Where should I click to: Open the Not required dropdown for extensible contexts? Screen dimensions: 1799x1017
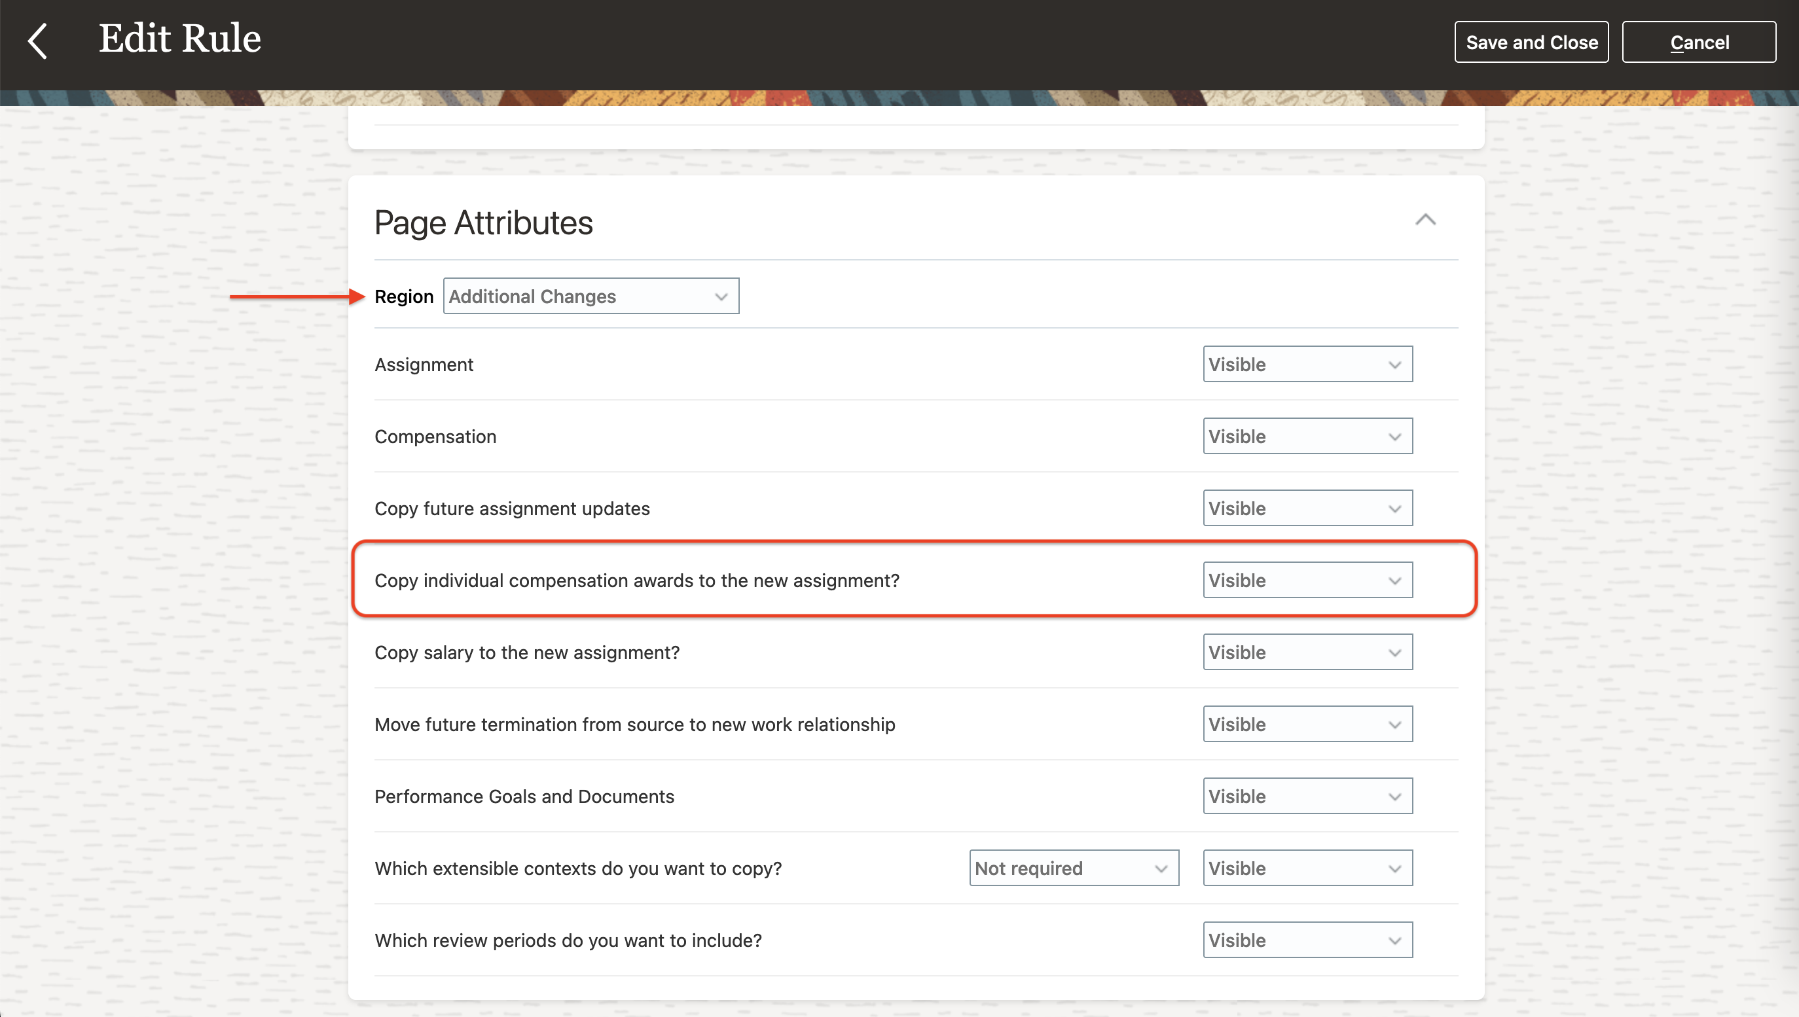[1073, 868]
